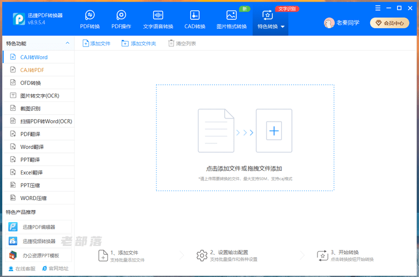Click the 2、设置输出配置 step label
Screen dimensions: 419x277
point(229,252)
